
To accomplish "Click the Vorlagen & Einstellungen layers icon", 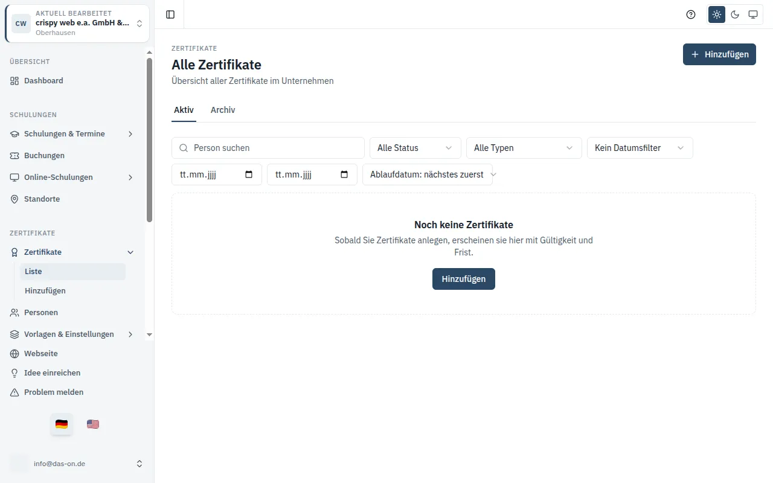I will coord(14,334).
